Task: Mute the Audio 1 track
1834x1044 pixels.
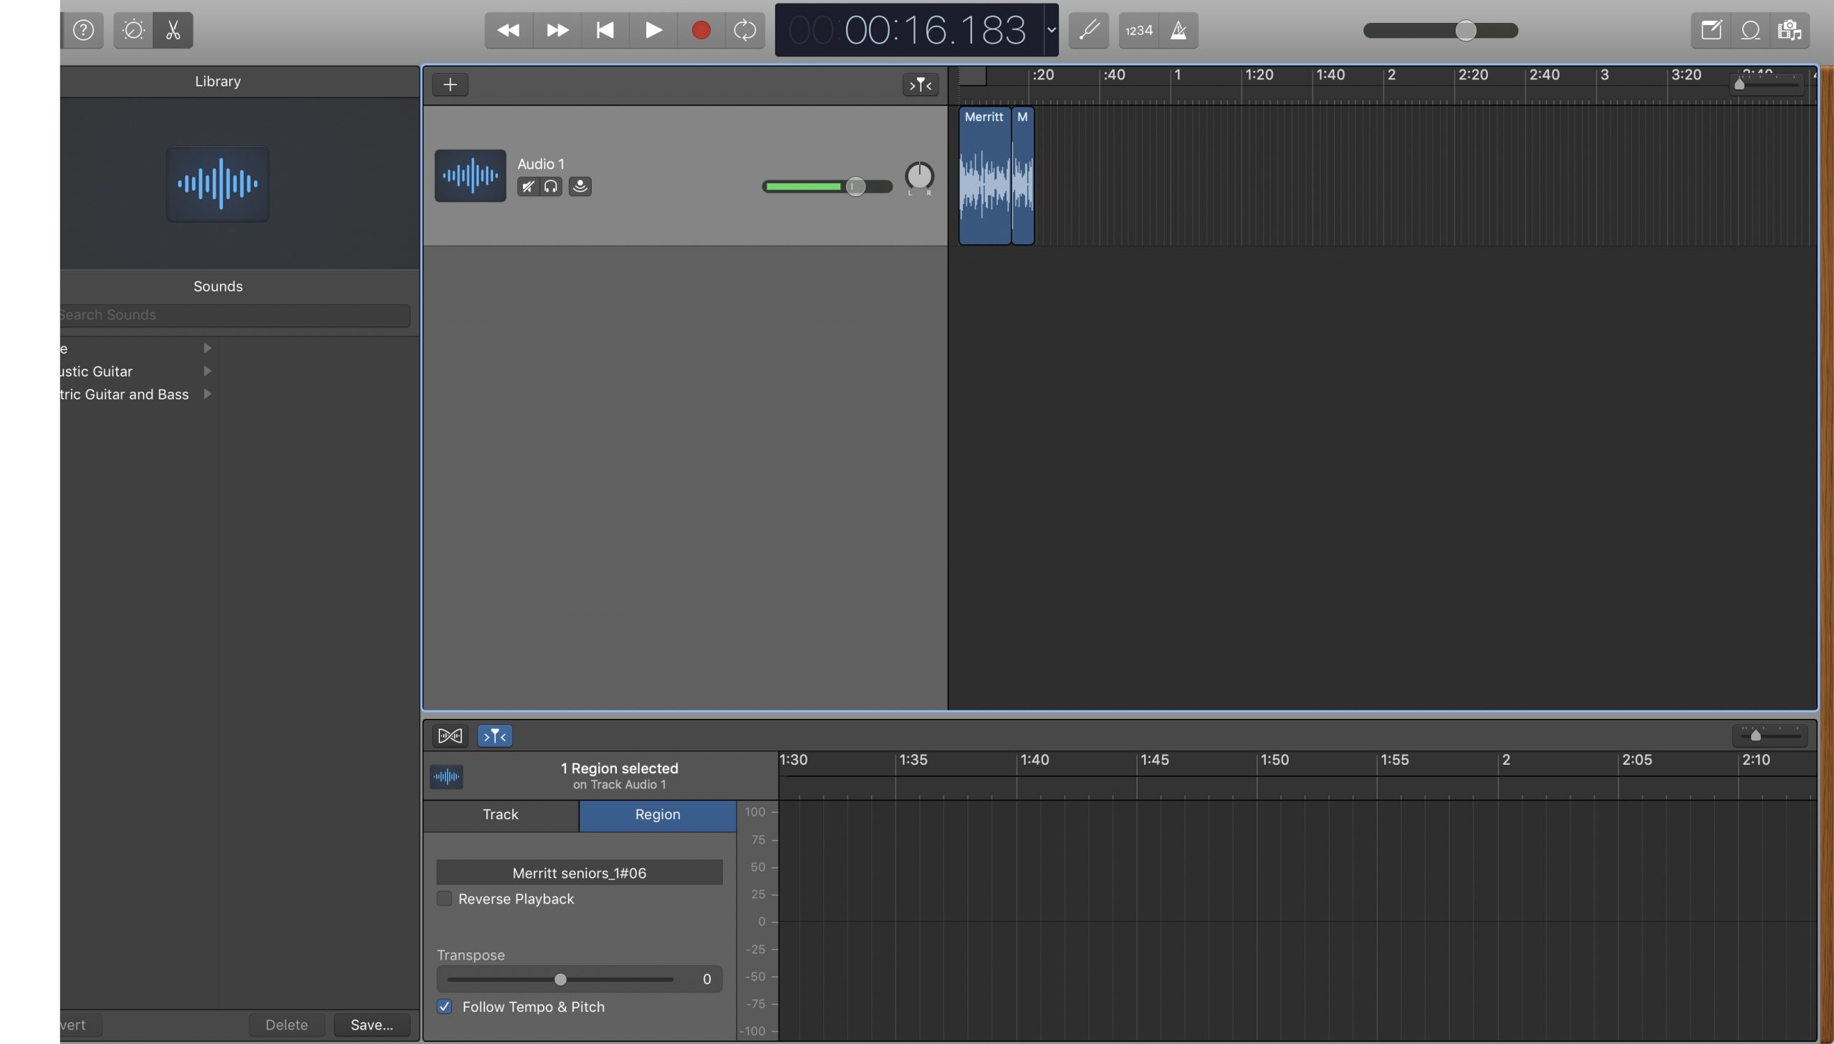Action: point(528,186)
